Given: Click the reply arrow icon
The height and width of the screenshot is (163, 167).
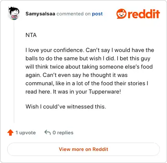Looking at the screenshot, I should (x=48, y=132).
